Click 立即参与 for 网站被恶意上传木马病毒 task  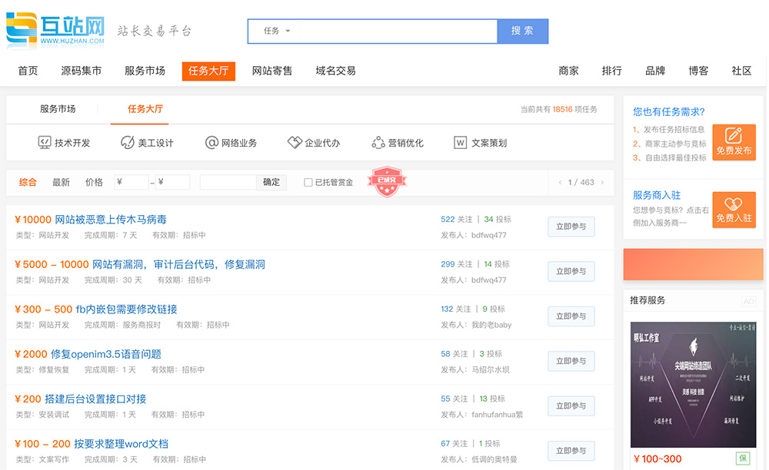(x=571, y=227)
